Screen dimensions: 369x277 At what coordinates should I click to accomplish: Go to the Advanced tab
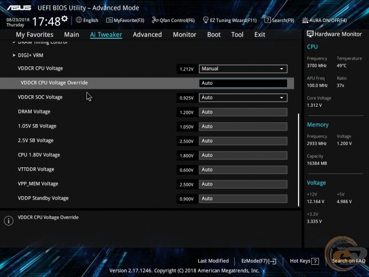[x=148, y=35]
